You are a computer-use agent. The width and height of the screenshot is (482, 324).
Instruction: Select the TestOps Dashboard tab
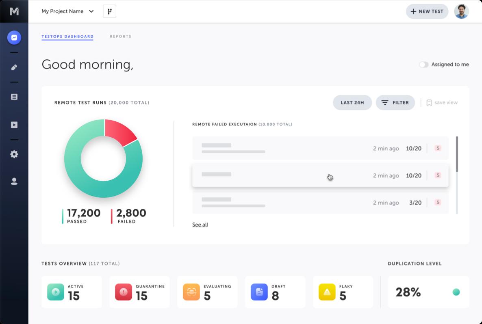[x=67, y=37]
